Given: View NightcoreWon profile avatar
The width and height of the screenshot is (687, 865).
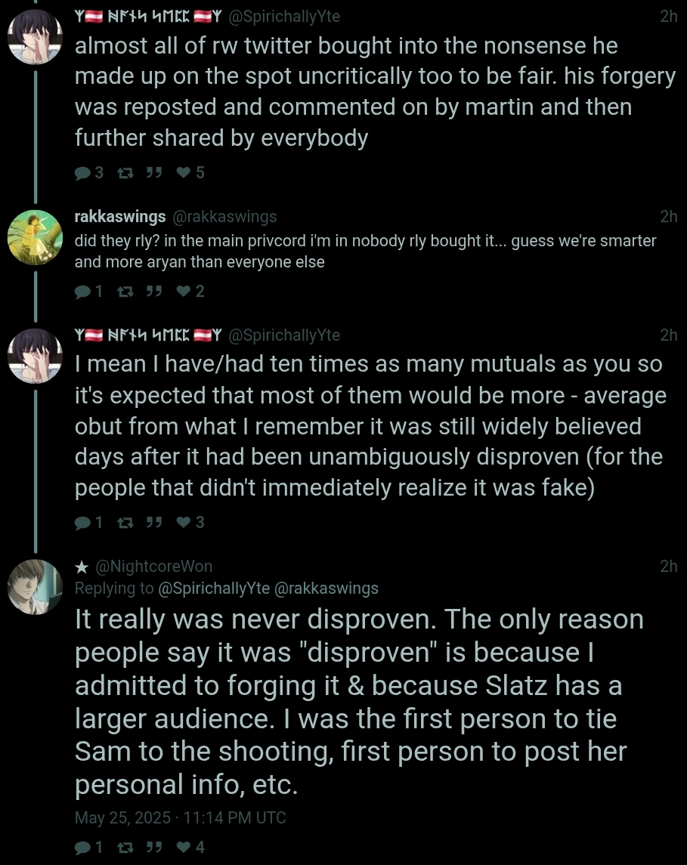Looking at the screenshot, I should (x=35, y=587).
